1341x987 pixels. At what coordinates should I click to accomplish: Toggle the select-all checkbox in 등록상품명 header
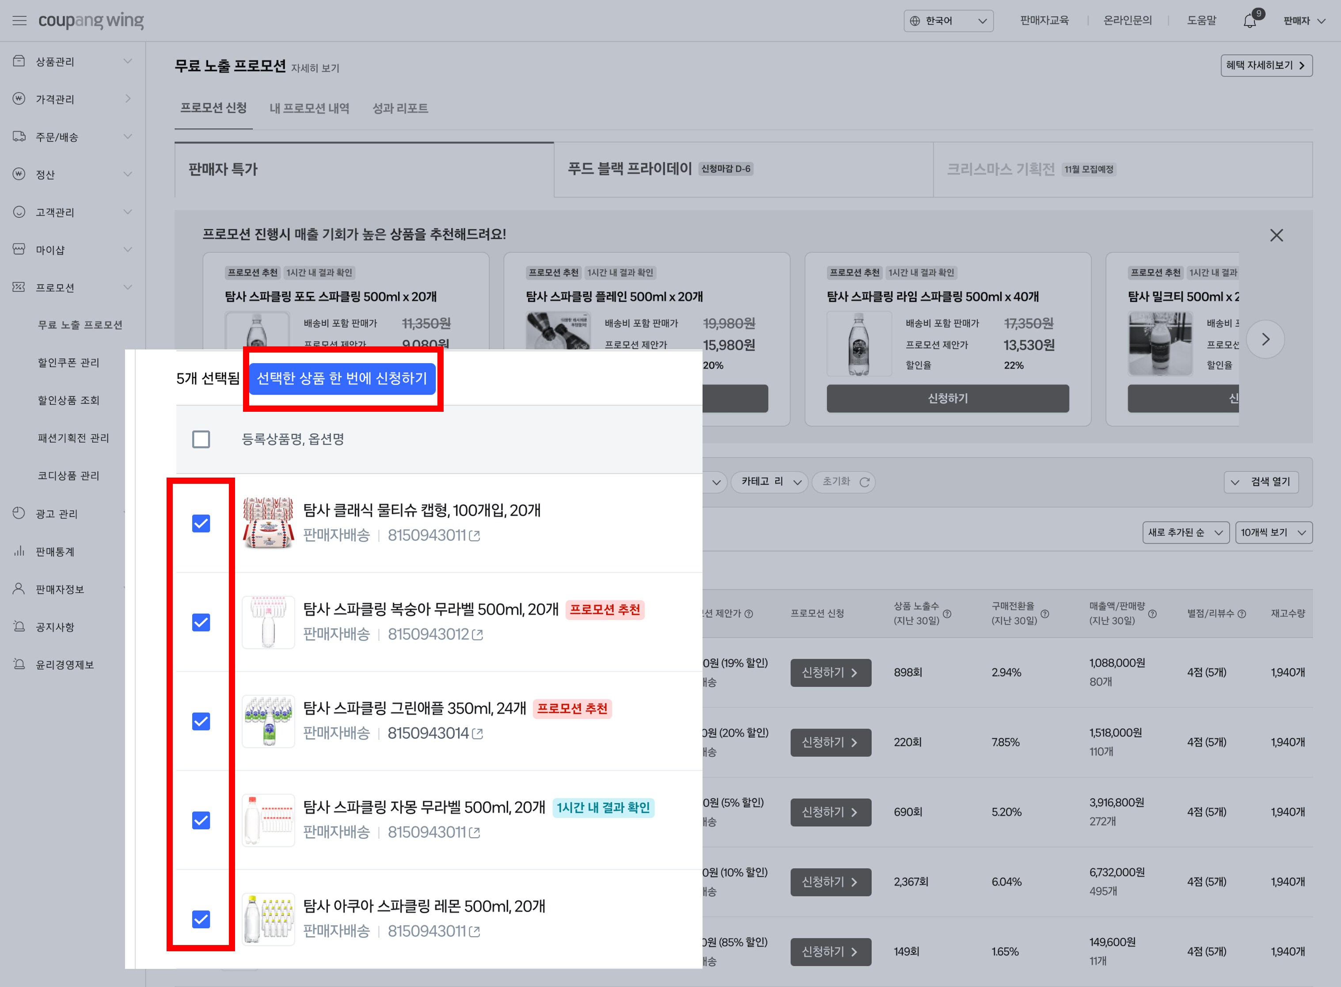pos(201,439)
